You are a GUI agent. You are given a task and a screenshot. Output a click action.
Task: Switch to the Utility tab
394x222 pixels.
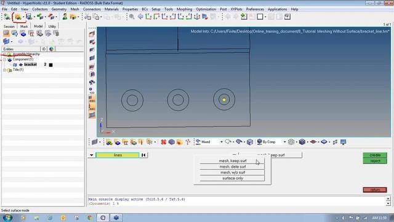(52, 27)
